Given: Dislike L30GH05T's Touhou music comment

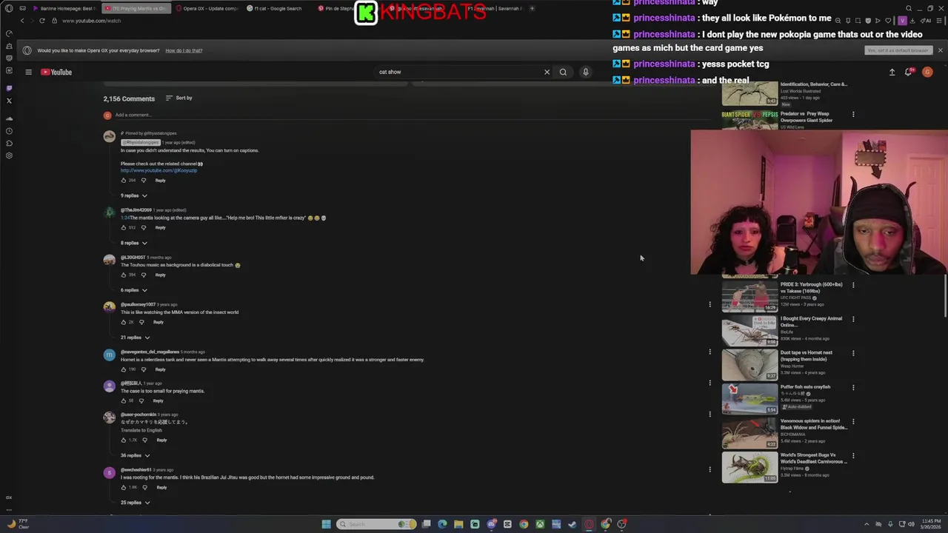Looking at the screenshot, I should coord(144,275).
